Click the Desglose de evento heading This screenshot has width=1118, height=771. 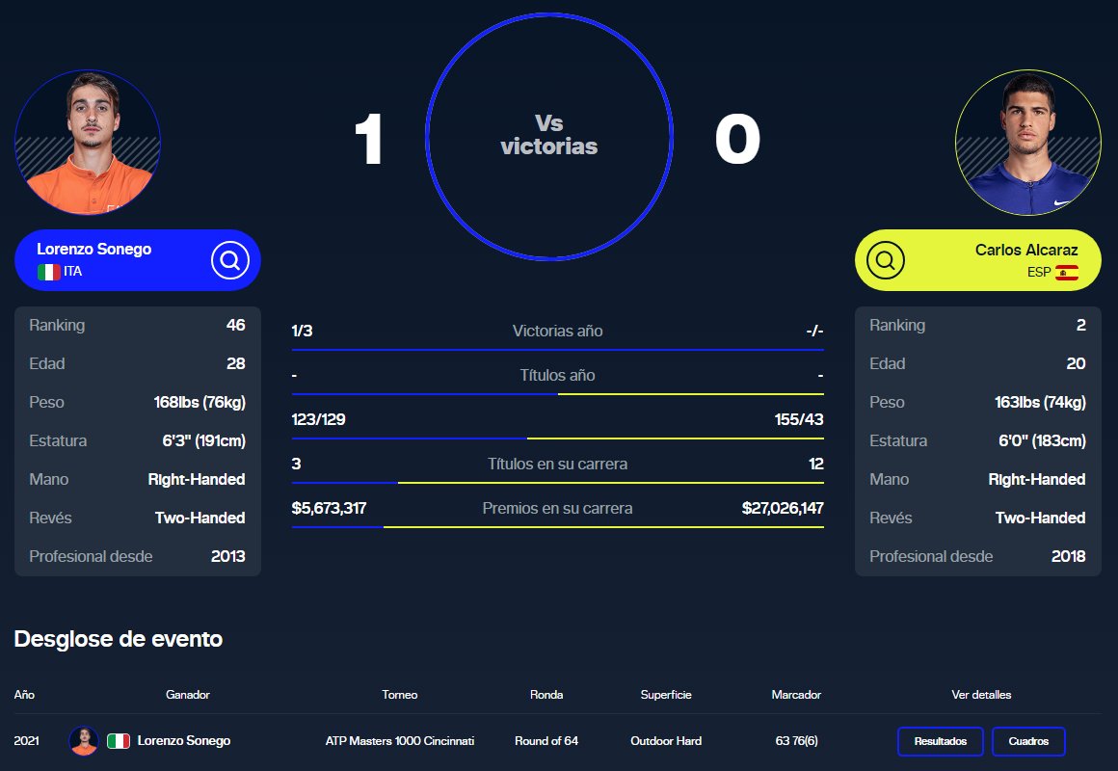[119, 638]
